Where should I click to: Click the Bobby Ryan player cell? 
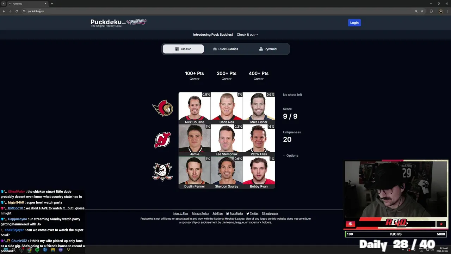click(259, 173)
